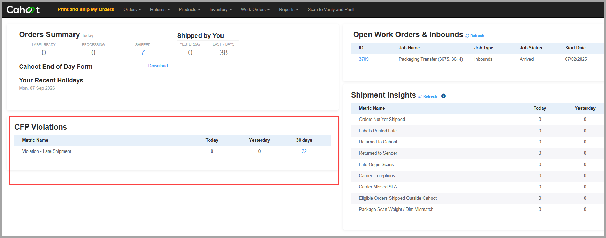The width and height of the screenshot is (606, 238).
Task: Click the Late Origin Scans metric
Action: click(x=376, y=164)
